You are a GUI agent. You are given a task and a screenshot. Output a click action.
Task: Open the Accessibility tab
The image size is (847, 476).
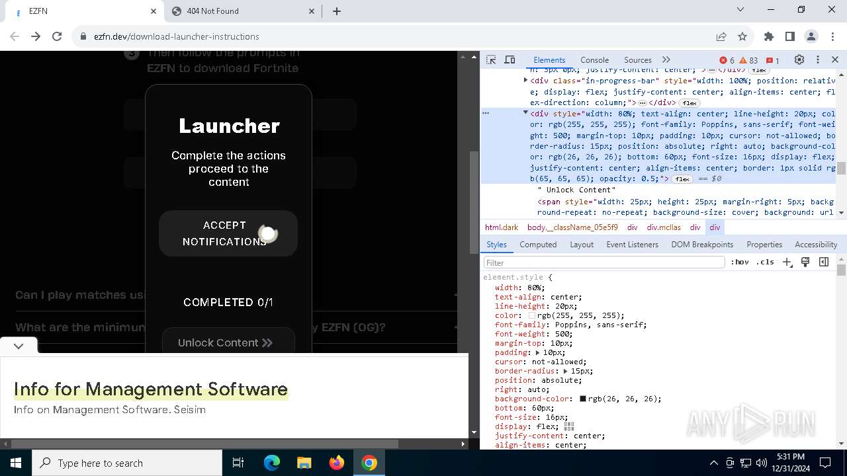point(816,245)
